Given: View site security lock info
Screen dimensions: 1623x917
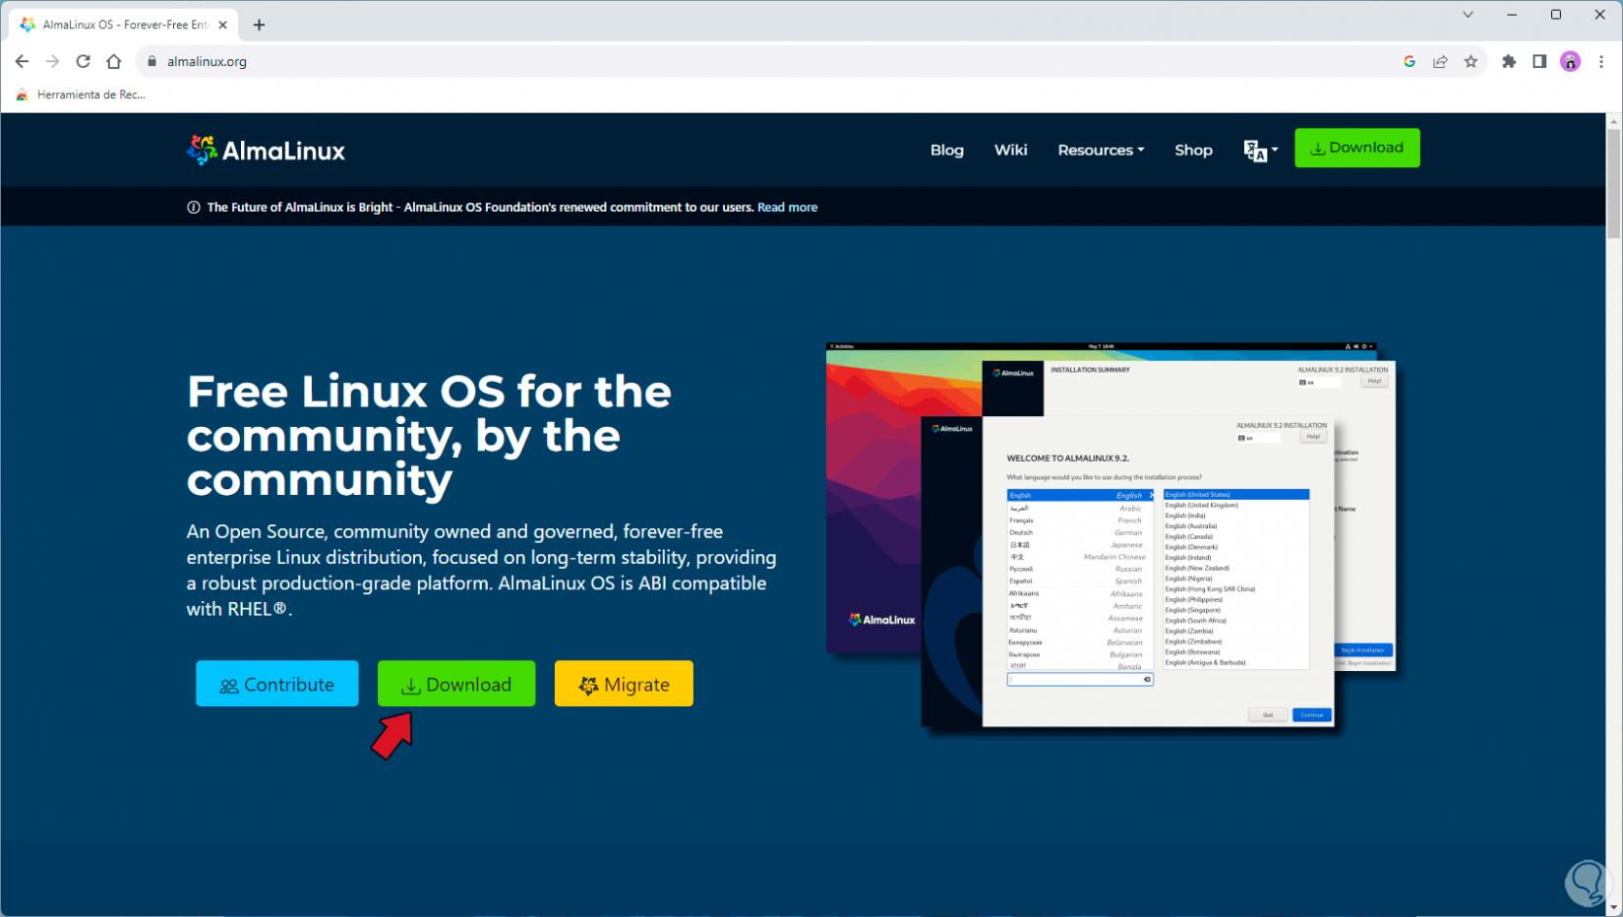Looking at the screenshot, I should click(x=151, y=61).
